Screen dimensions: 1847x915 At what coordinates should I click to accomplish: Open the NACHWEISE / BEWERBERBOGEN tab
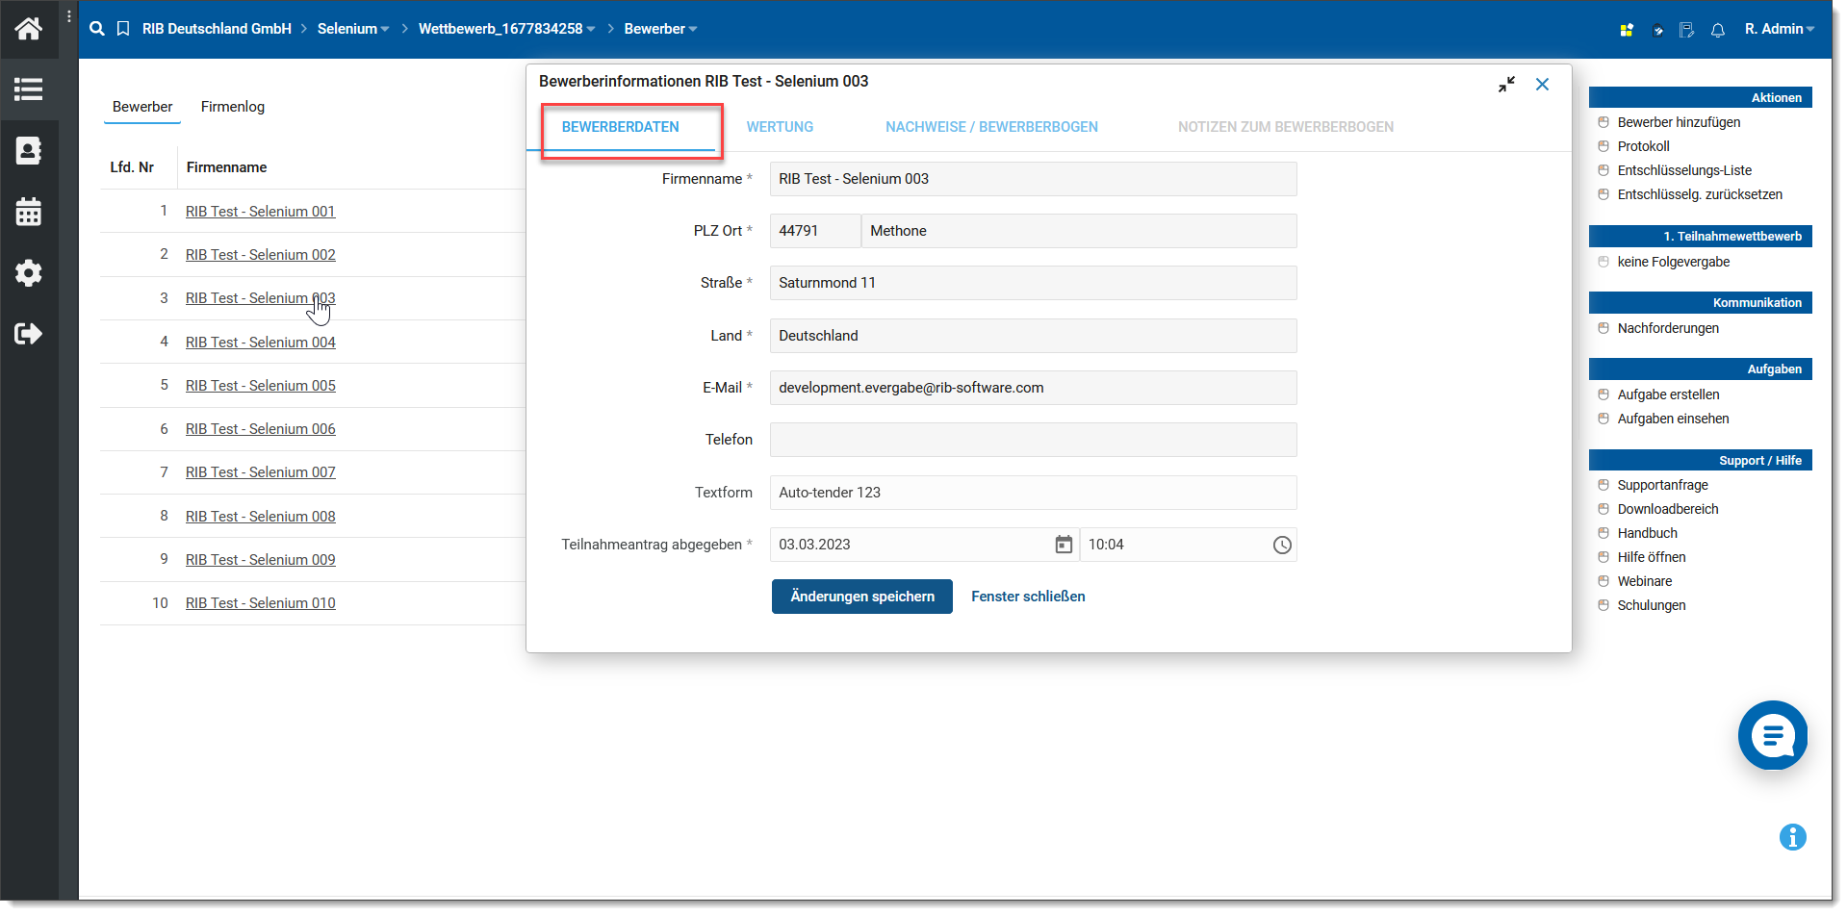pyautogui.click(x=991, y=127)
